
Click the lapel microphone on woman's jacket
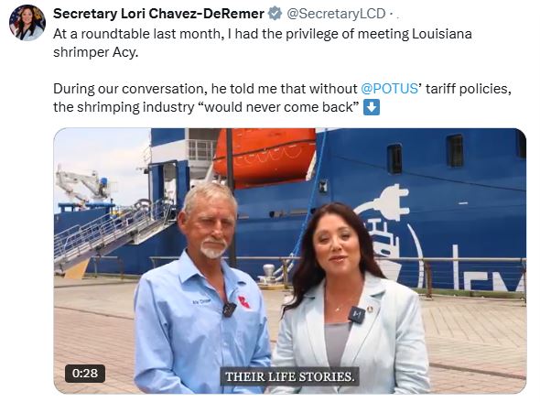click(x=357, y=314)
